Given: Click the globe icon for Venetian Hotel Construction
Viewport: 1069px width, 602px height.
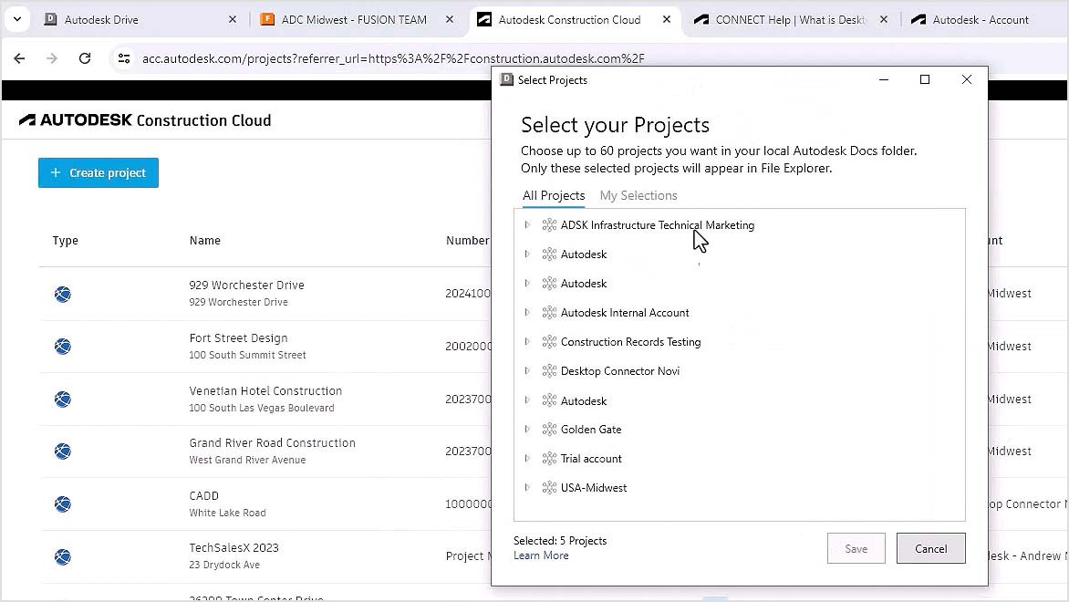Looking at the screenshot, I should click(63, 399).
